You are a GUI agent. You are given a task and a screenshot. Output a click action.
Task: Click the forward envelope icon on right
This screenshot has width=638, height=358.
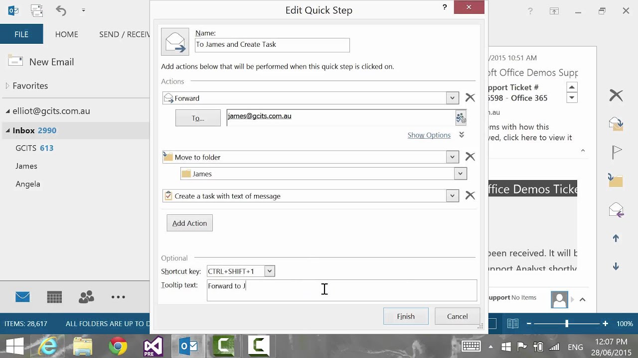click(617, 209)
